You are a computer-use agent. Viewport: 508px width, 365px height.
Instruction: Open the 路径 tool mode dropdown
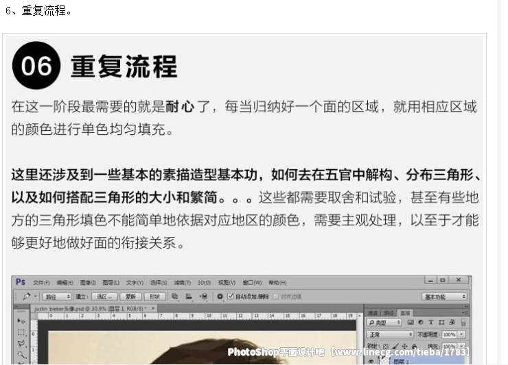click(57, 297)
